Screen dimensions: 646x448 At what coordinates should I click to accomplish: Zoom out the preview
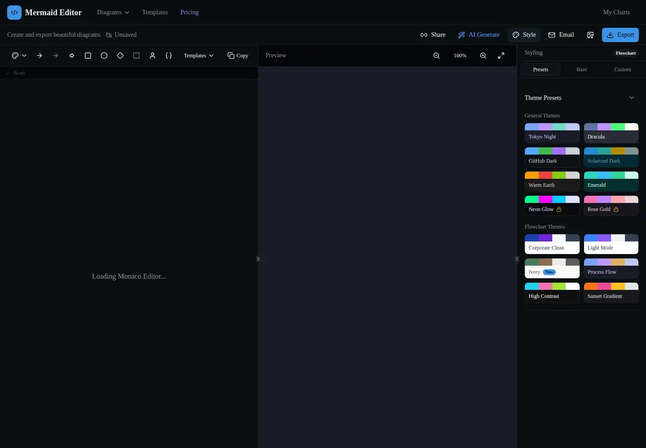click(x=436, y=56)
